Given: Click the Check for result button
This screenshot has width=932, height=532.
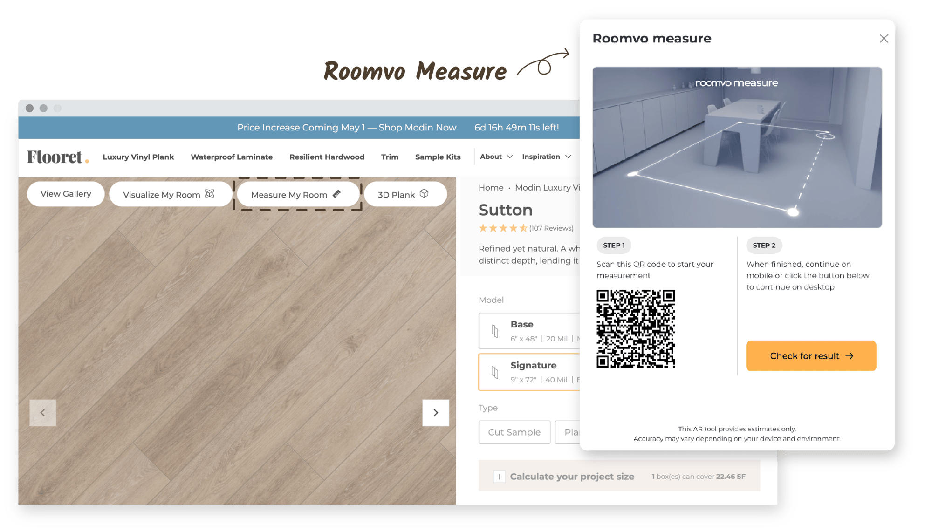Looking at the screenshot, I should tap(811, 356).
